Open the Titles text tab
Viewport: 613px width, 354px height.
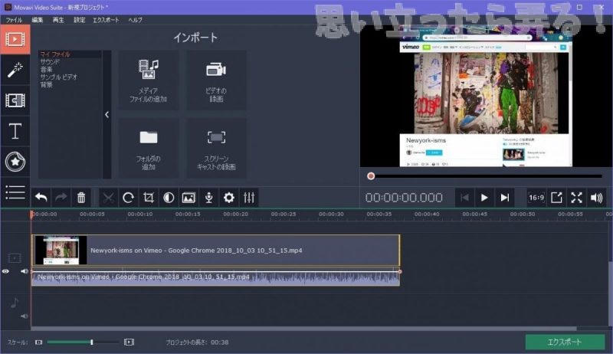click(x=15, y=131)
